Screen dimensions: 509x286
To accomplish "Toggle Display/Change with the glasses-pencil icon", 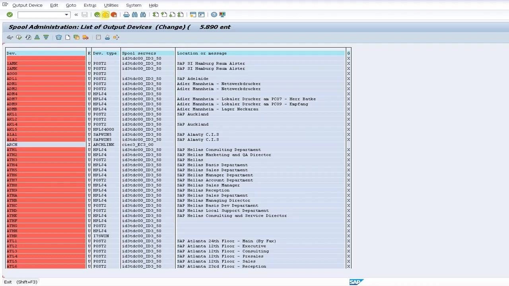I will tap(10, 37).
